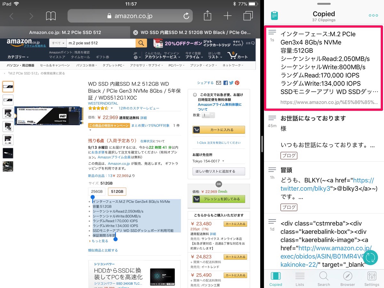
Task: Add the ¥24,823 offer to cart
Action: tap(235, 257)
